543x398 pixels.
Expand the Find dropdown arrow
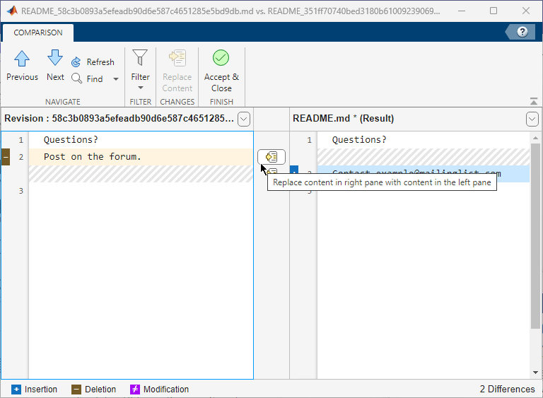coord(116,79)
